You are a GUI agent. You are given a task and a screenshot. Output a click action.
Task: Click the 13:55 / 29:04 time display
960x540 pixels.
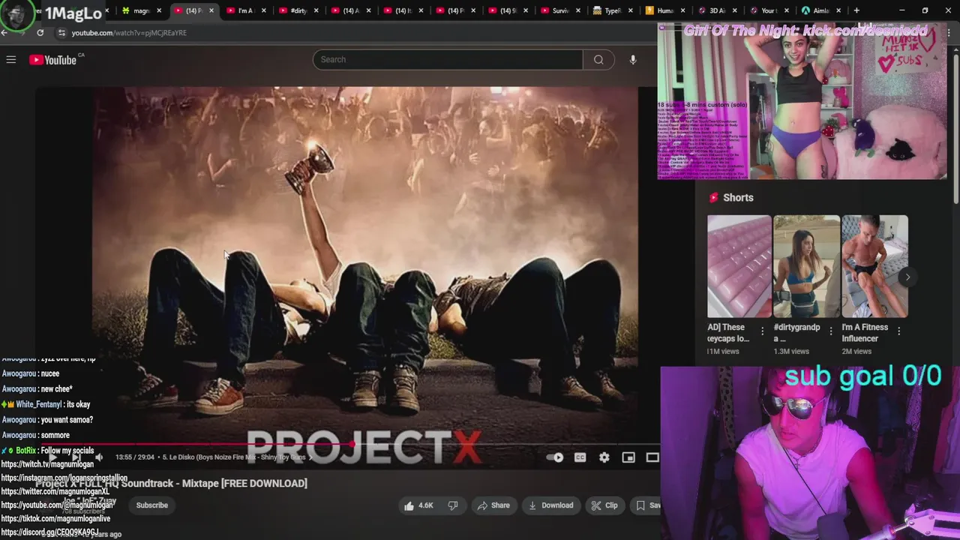click(x=135, y=457)
